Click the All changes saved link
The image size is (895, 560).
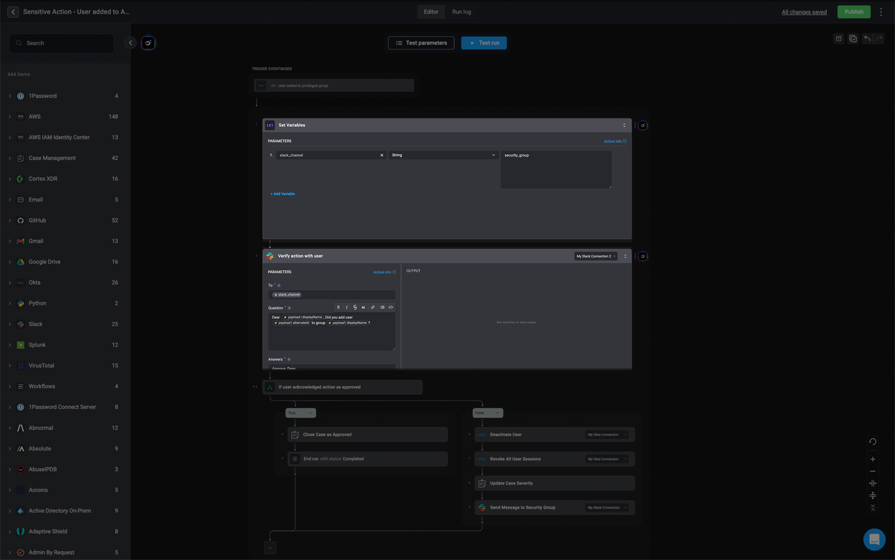(x=804, y=12)
